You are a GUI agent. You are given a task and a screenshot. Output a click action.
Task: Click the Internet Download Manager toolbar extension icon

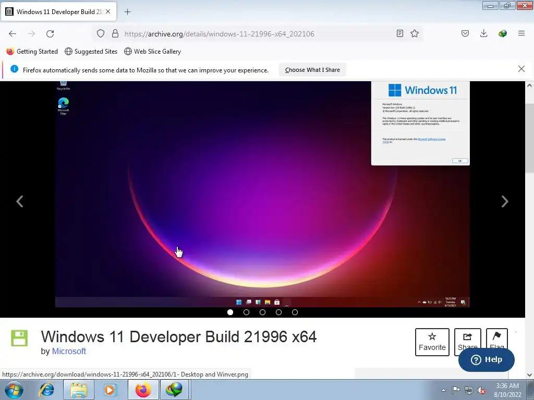[x=502, y=33]
